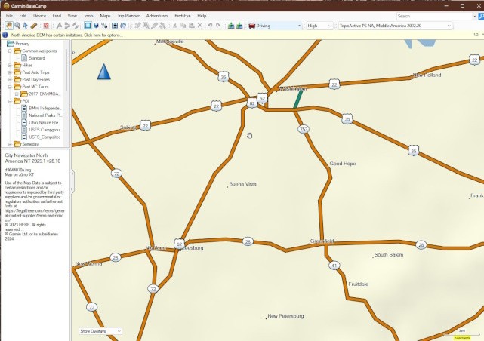Viewport: 484px width, 341px height.
Task: Open the Device menu
Action: [39, 16]
